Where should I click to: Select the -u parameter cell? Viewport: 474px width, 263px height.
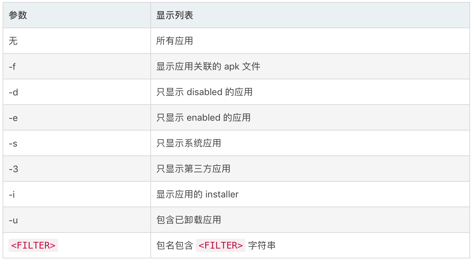coord(77,220)
